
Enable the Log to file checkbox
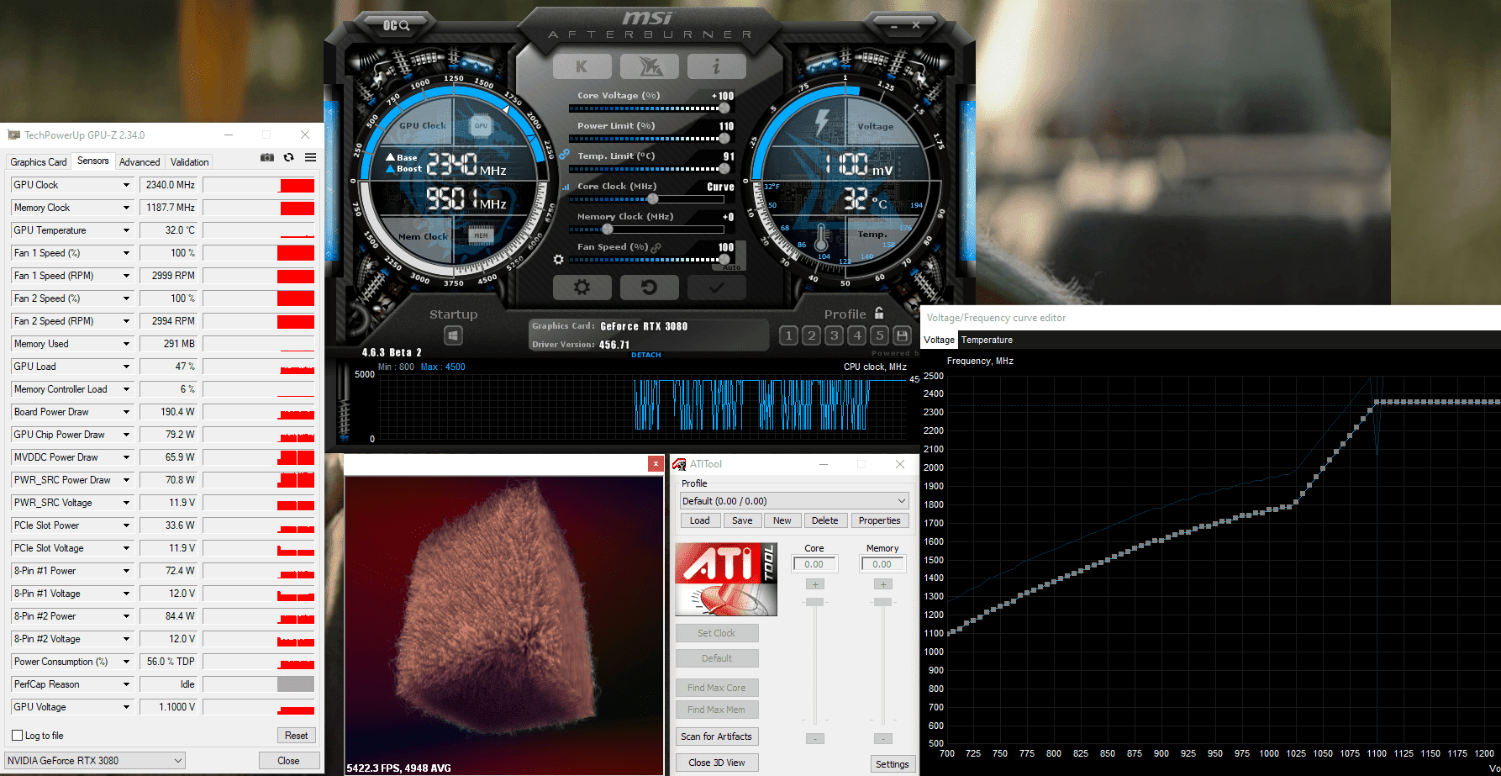[x=18, y=735]
